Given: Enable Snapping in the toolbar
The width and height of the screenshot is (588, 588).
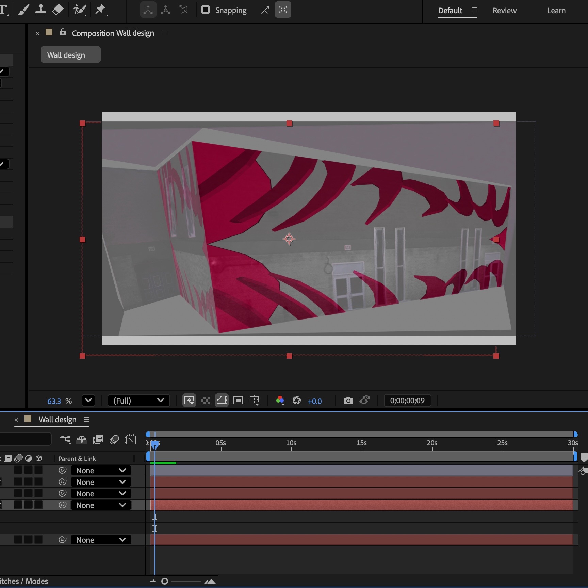Looking at the screenshot, I should 206,10.
